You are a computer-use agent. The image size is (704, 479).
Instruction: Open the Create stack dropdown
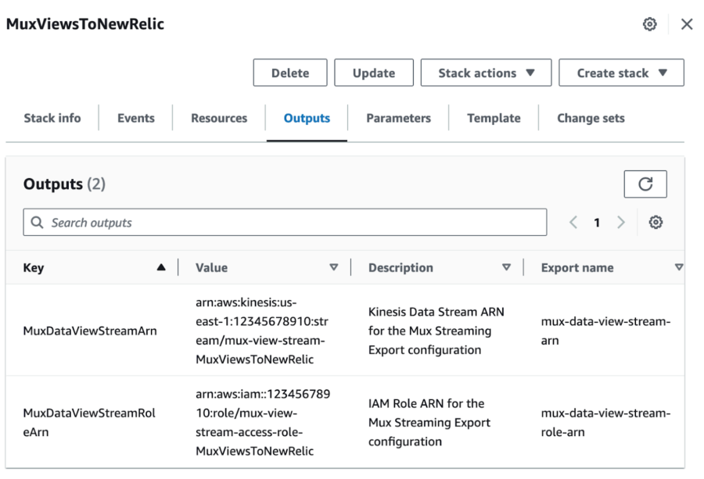621,73
